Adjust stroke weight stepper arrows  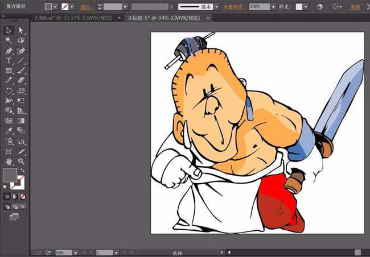[100, 7]
